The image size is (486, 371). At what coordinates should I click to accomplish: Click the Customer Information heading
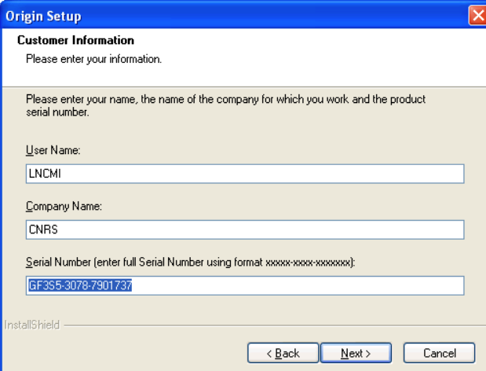pos(75,40)
